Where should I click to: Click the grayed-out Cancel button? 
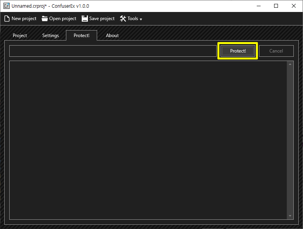pyautogui.click(x=276, y=51)
